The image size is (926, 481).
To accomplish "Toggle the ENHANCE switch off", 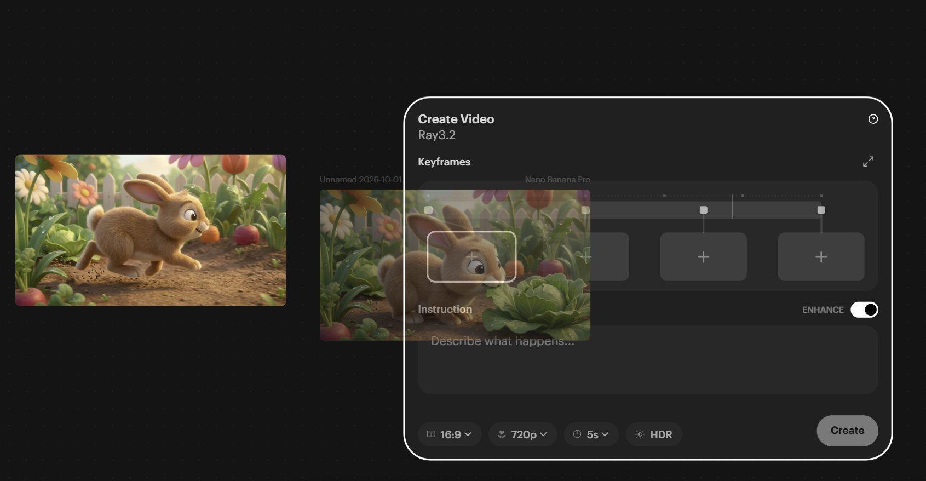I will (x=864, y=310).
